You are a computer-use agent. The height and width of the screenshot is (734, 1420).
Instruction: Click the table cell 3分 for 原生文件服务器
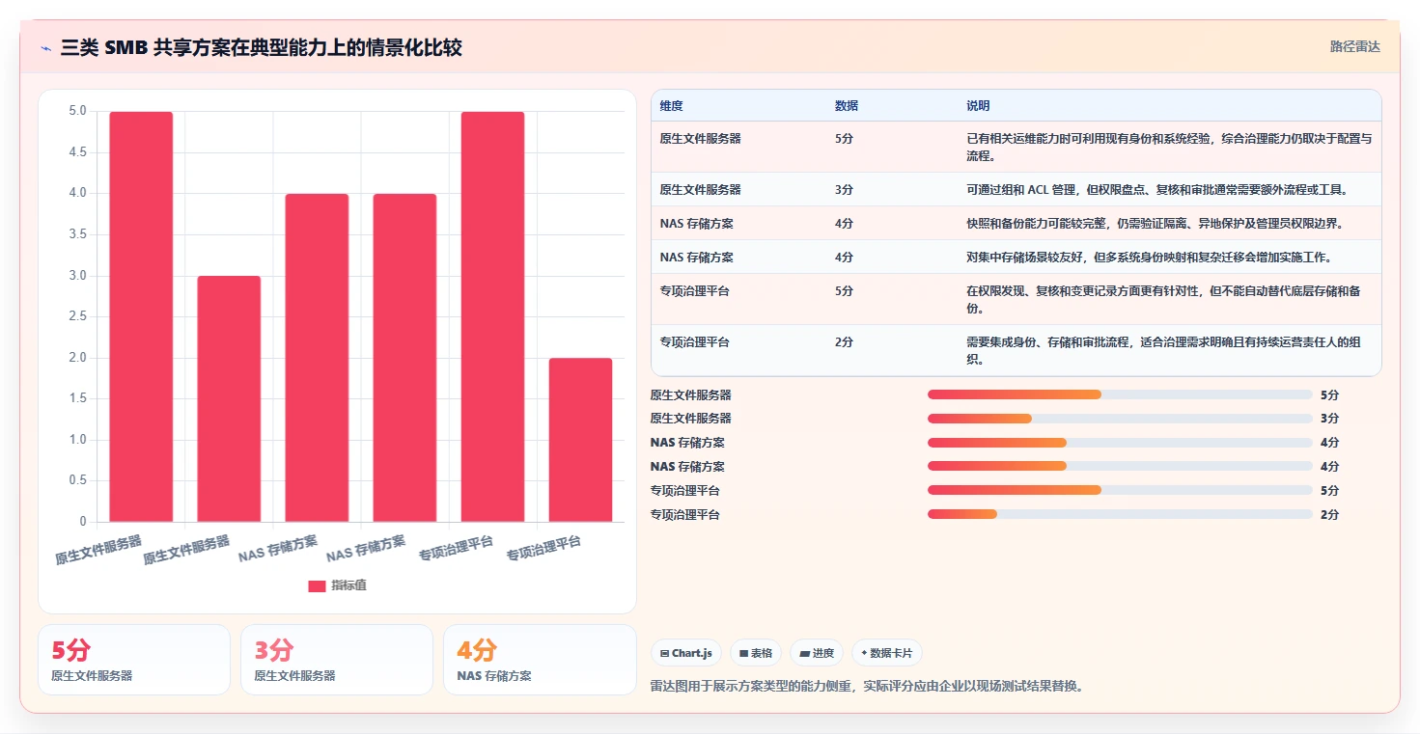[844, 190]
